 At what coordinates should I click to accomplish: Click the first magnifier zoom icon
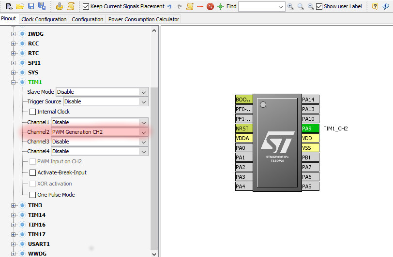[290, 6]
